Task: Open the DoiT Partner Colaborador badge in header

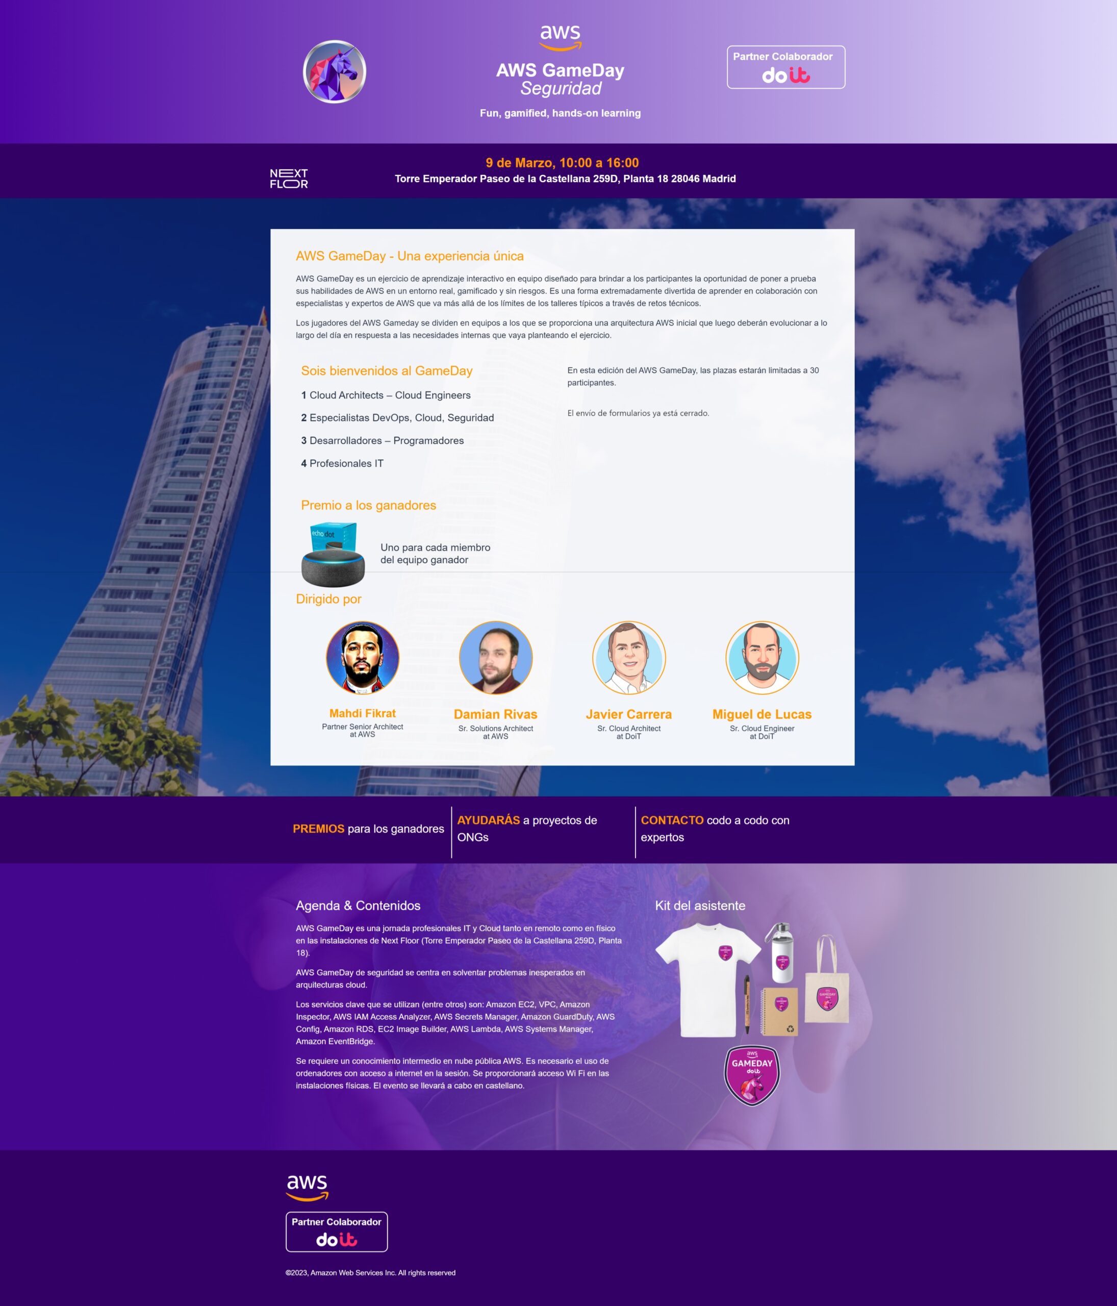Action: (x=785, y=67)
